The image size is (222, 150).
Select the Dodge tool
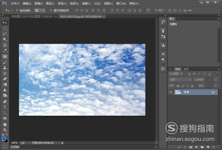click(x=5, y=96)
